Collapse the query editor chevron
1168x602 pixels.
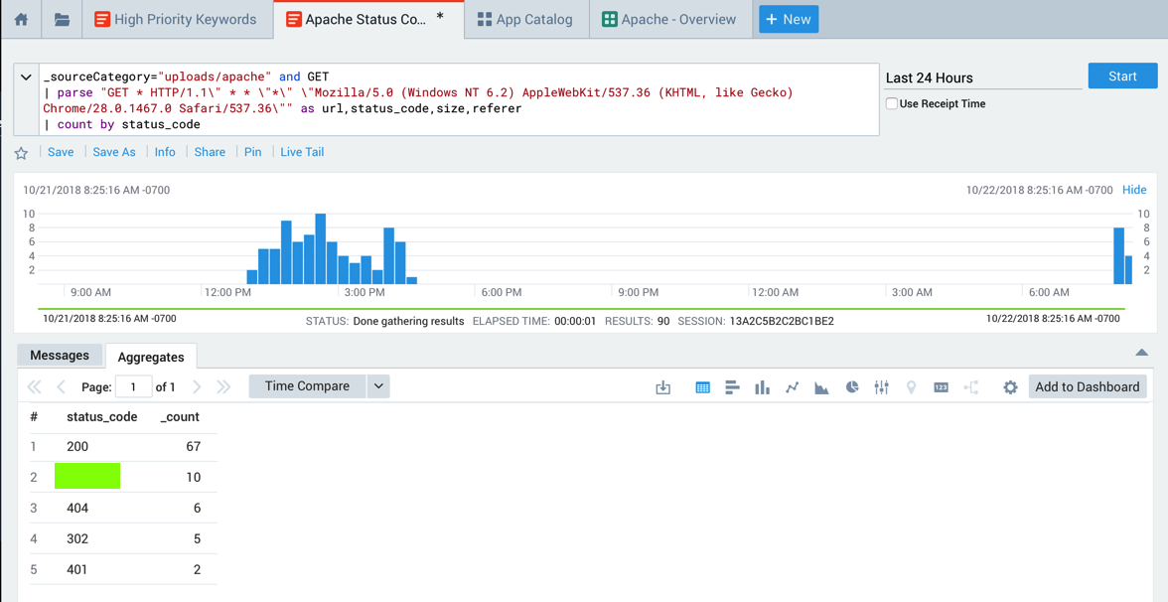point(26,77)
